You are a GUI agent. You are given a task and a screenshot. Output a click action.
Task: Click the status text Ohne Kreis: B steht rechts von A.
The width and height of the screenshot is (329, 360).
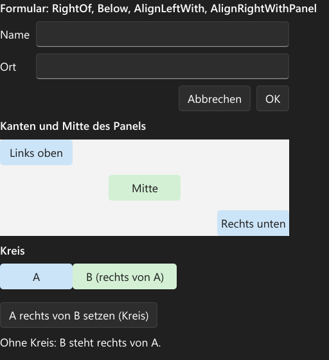pos(80,343)
